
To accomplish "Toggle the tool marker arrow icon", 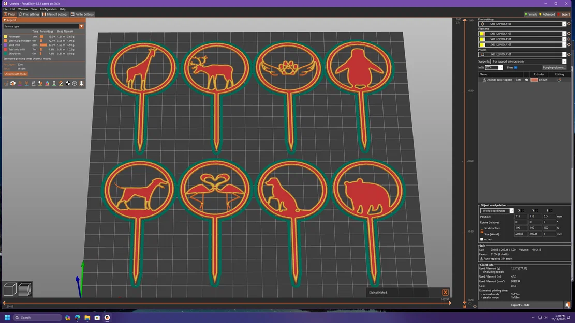I will point(81,84).
